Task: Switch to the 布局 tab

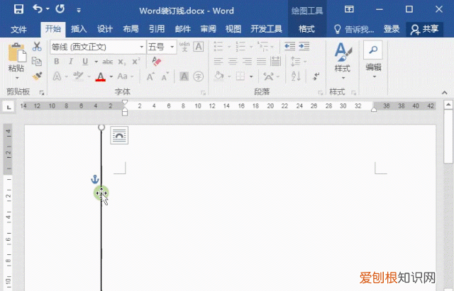Action: pos(131,29)
